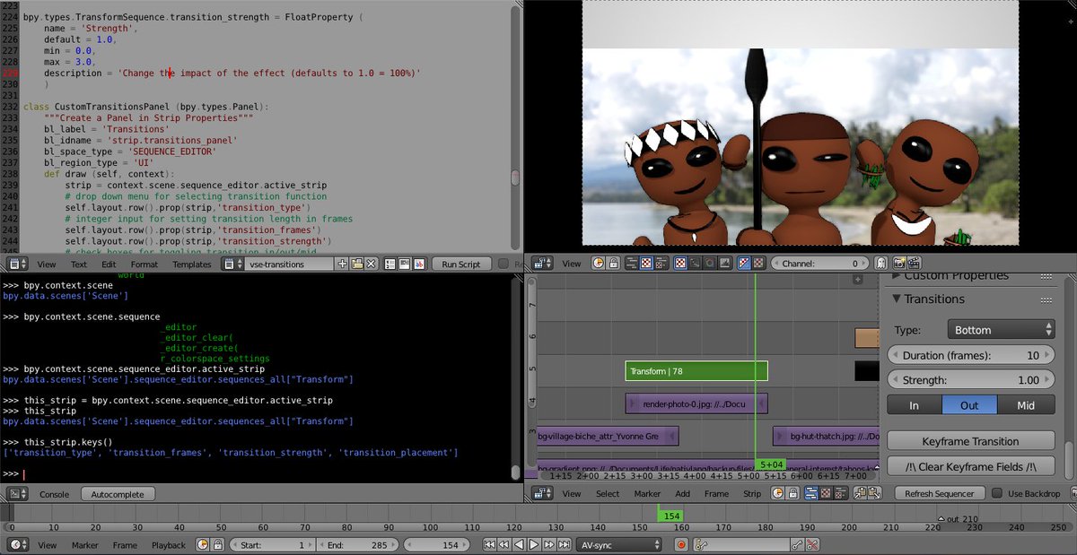Viewport: 1077px width, 555px height.
Task: Select luma waveform display mode icon
Action: coord(695,263)
